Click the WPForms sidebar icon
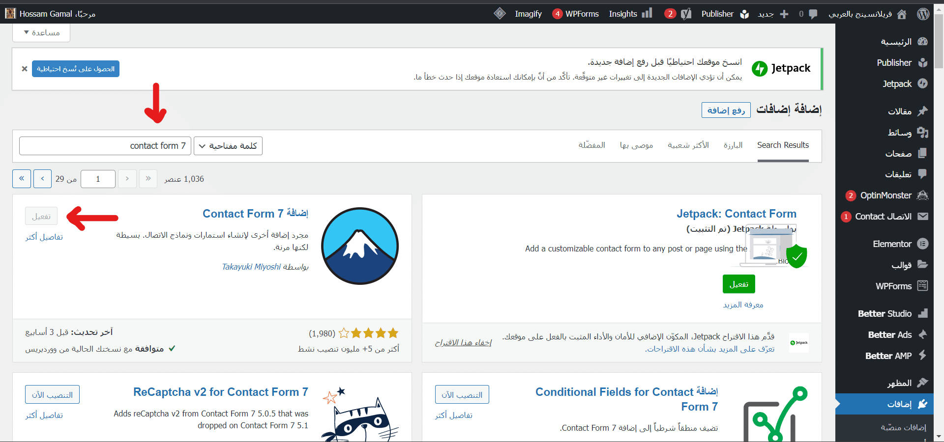Screen dimensions: 944x442 pyautogui.click(x=922, y=285)
